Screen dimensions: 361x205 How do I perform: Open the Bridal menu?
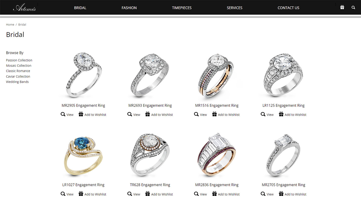pyautogui.click(x=80, y=8)
